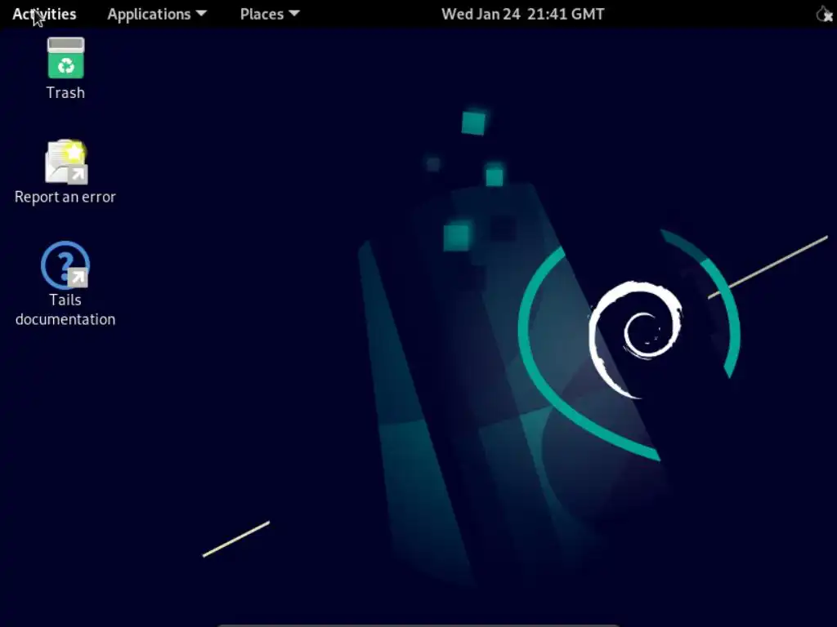
Task: Open the Activities overview
Action: click(x=44, y=14)
